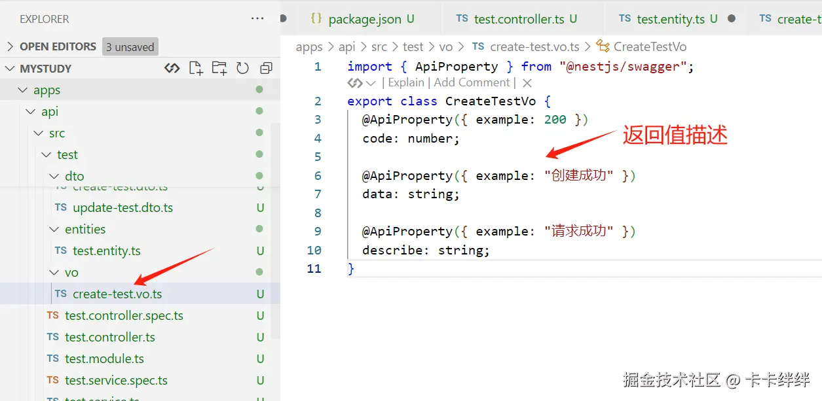Click the CreateTestVo class breadcrumb symbol icon
The width and height of the screenshot is (822, 401).
click(603, 46)
